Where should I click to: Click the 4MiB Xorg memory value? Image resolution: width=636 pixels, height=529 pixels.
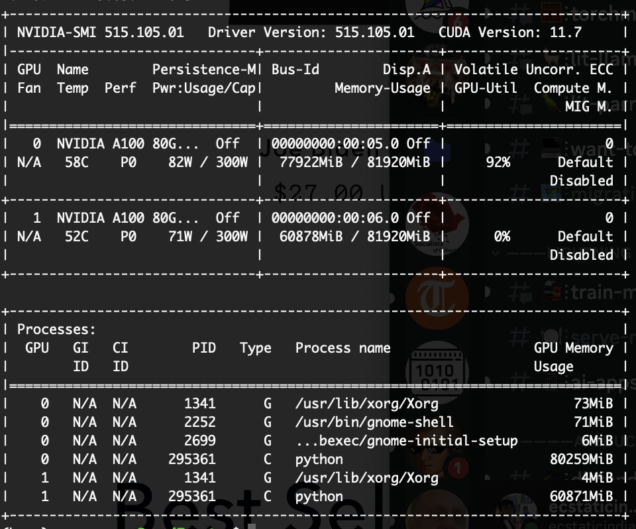click(598, 478)
